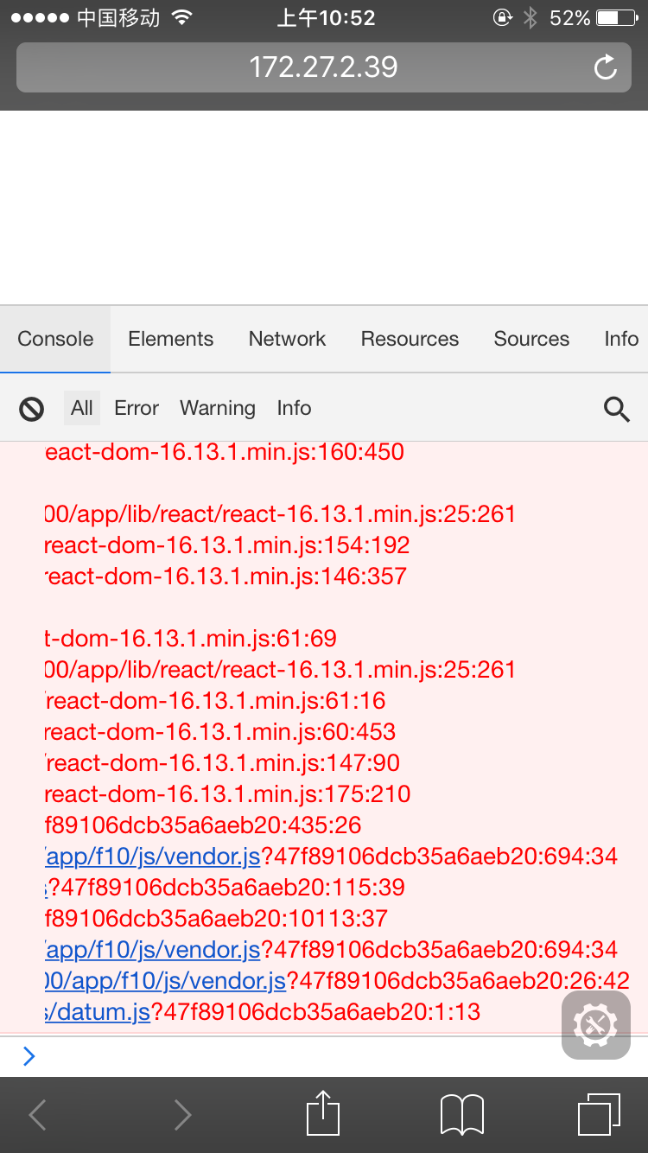Screen dimensions: 648x1153
Task: Reload the page via the refresh icon
Action: coord(605,67)
